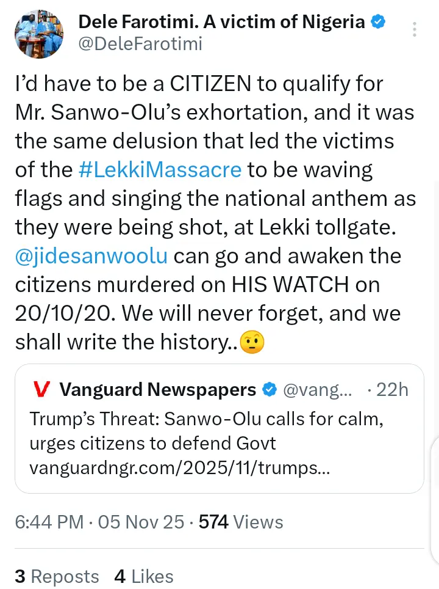The image size is (439, 589).
Task: View the 574 Views analytics
Action: [x=241, y=522]
